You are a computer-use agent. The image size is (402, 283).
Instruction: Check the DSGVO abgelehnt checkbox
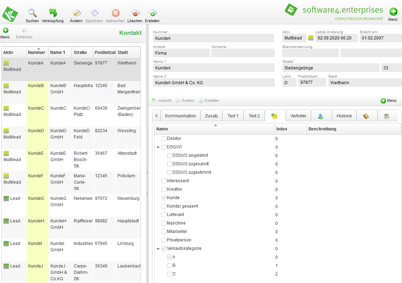169,155
